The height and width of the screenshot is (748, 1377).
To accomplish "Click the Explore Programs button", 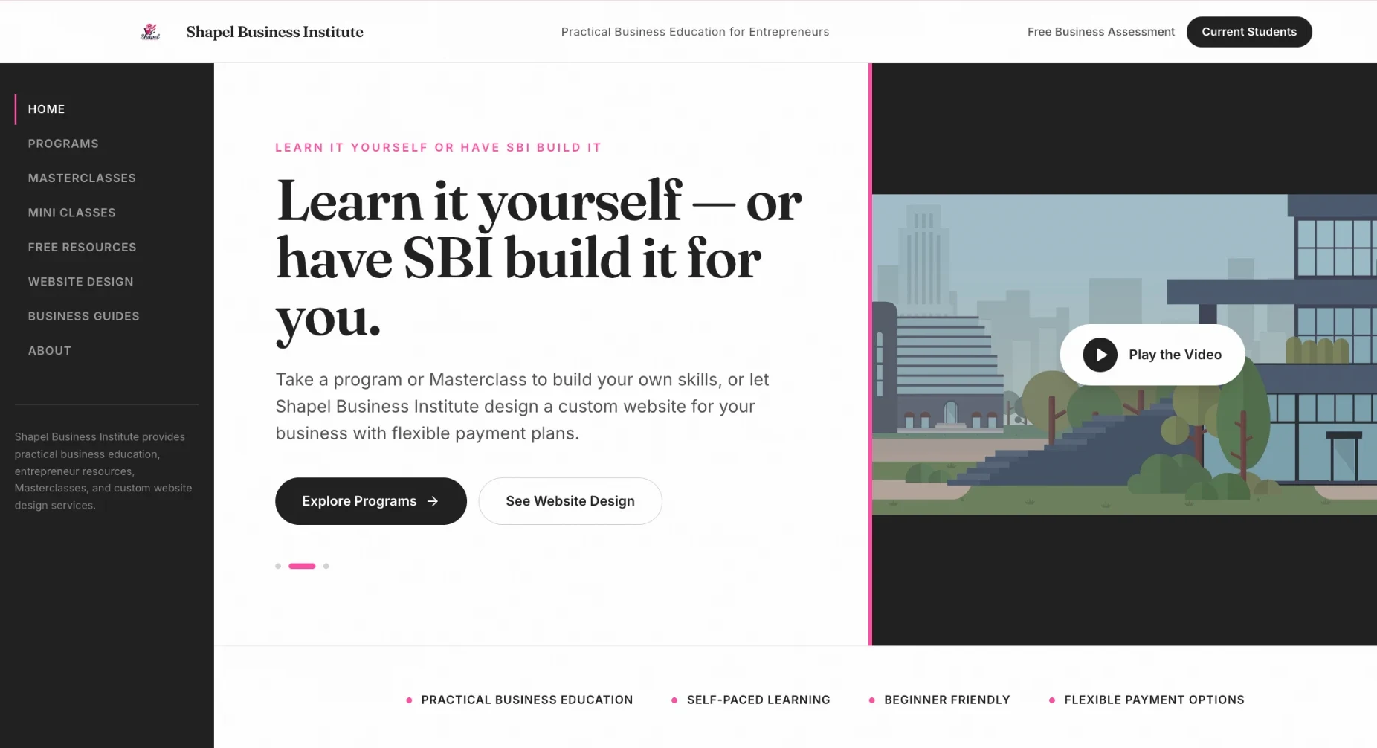I will (371, 501).
